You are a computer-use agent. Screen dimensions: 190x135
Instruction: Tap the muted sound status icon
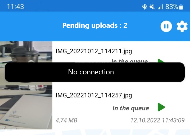tap(152, 7)
